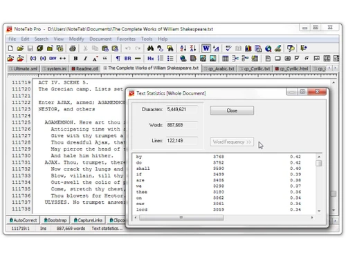Viewport: 346px width, 259px height.
Task: Switch to Readme.otl document tab
Action: click(x=84, y=68)
